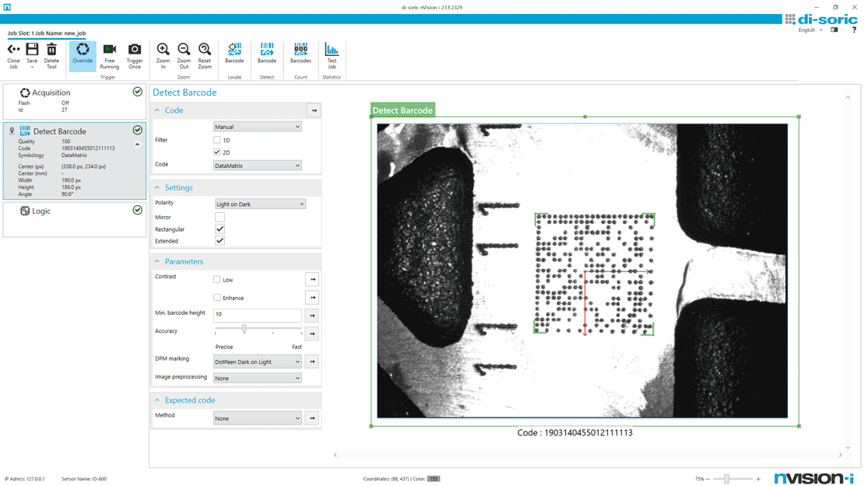Toggle the Mirror checkbox
The height and width of the screenshot is (486, 864).
(220, 218)
